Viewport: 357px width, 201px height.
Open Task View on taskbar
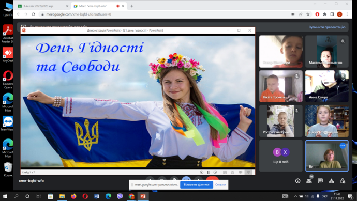point(38,196)
